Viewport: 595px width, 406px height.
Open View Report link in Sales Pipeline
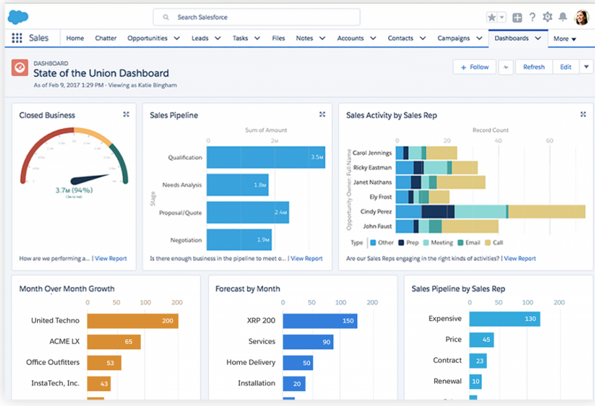point(307,258)
